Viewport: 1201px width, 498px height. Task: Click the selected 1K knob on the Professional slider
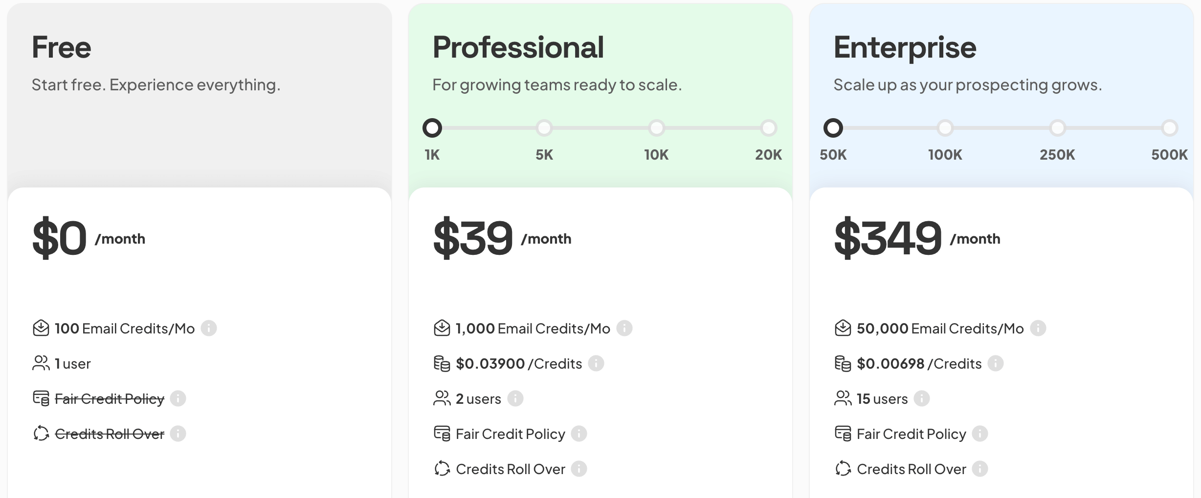click(x=432, y=127)
